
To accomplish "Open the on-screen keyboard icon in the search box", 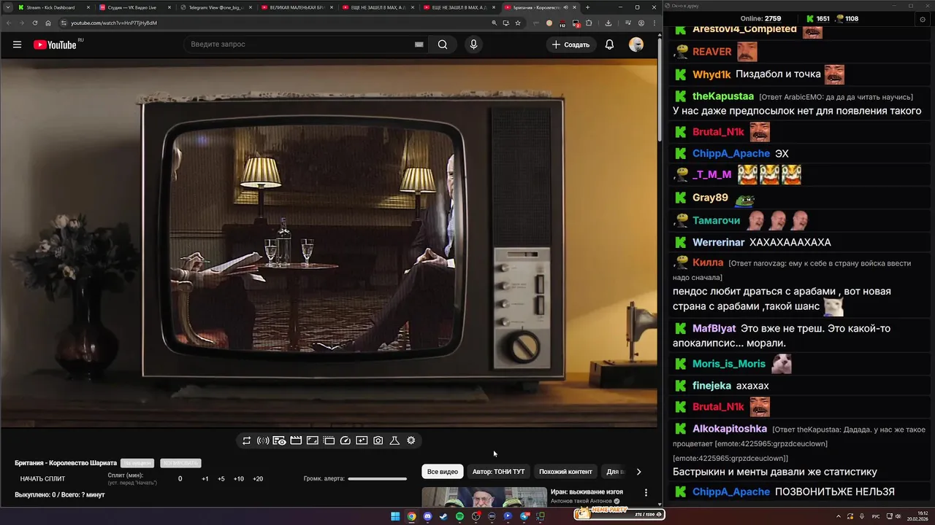I will point(419,44).
